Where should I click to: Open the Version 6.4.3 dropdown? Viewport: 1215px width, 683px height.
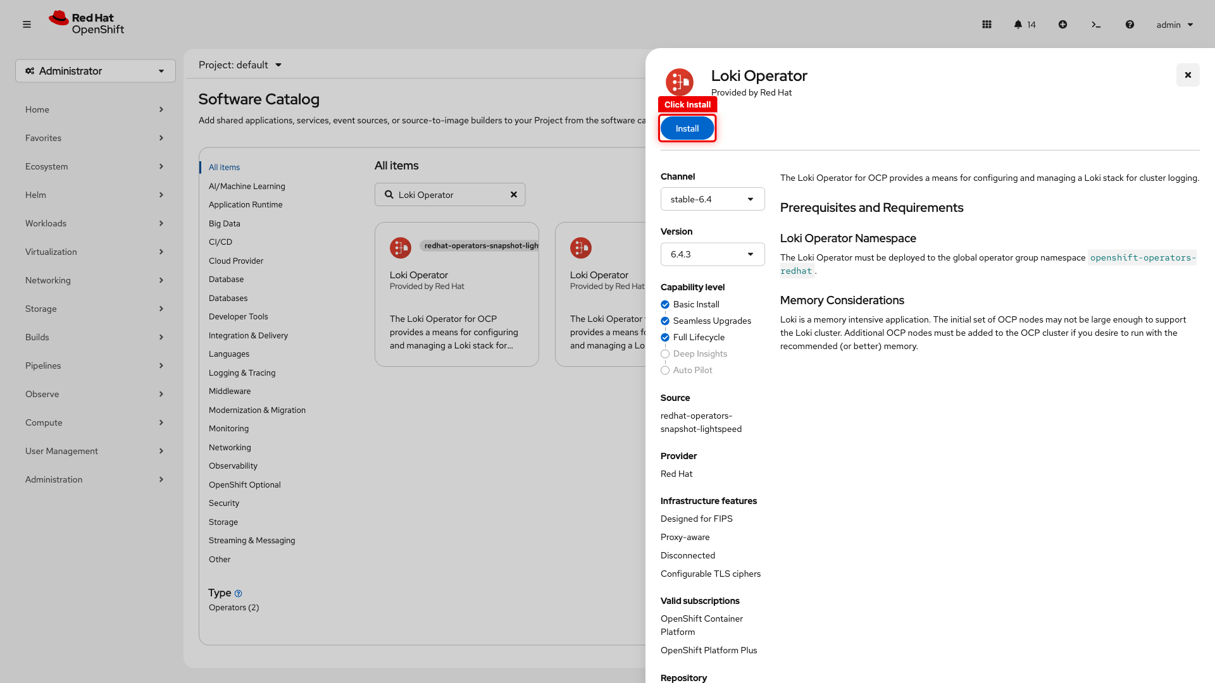pos(712,254)
